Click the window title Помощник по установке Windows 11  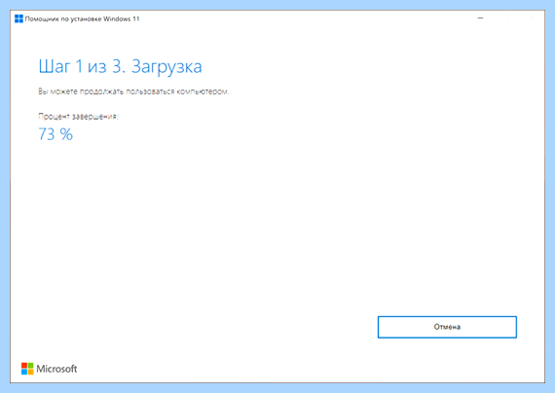(x=82, y=19)
